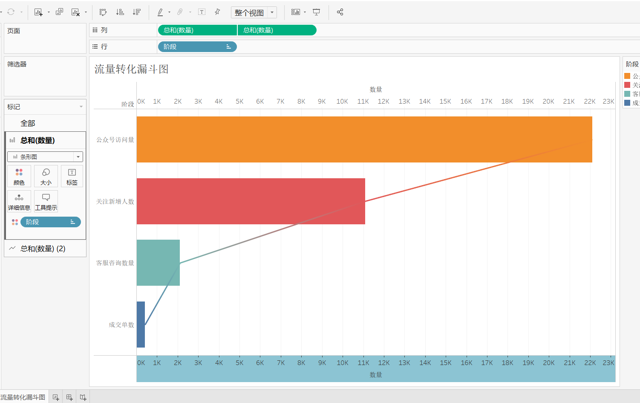The width and height of the screenshot is (640, 403).
Task: Start presentation mode from the toolbar
Action: [x=316, y=12]
